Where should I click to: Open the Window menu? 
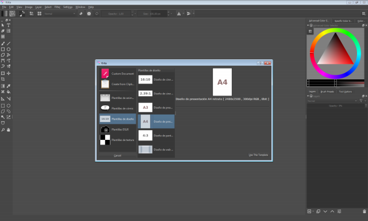coord(80,7)
